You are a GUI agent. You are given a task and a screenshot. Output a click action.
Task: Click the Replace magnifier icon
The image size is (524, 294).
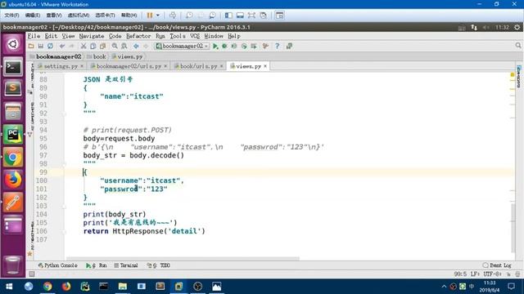(124, 46)
